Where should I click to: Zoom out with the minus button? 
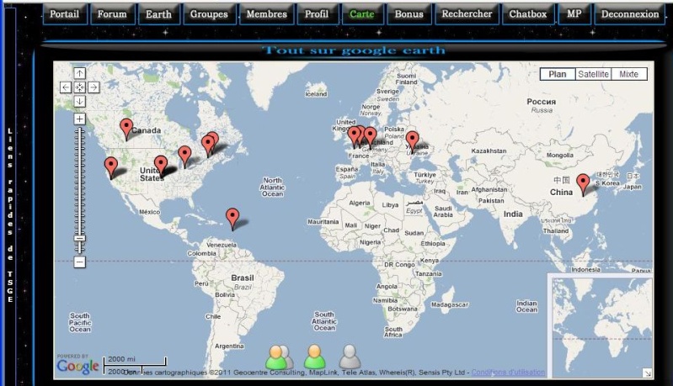tap(79, 262)
